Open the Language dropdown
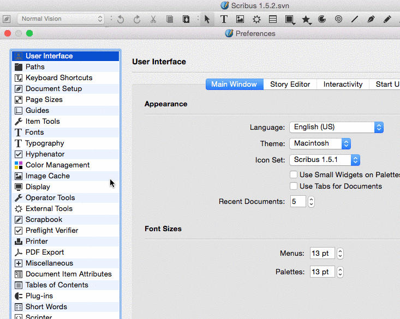Screen dimensions: 400x319 coord(336,127)
